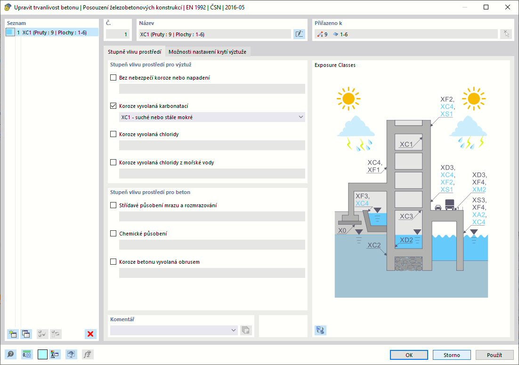Enable Bez nebezpečí koroze nebo napadení

(x=113, y=77)
